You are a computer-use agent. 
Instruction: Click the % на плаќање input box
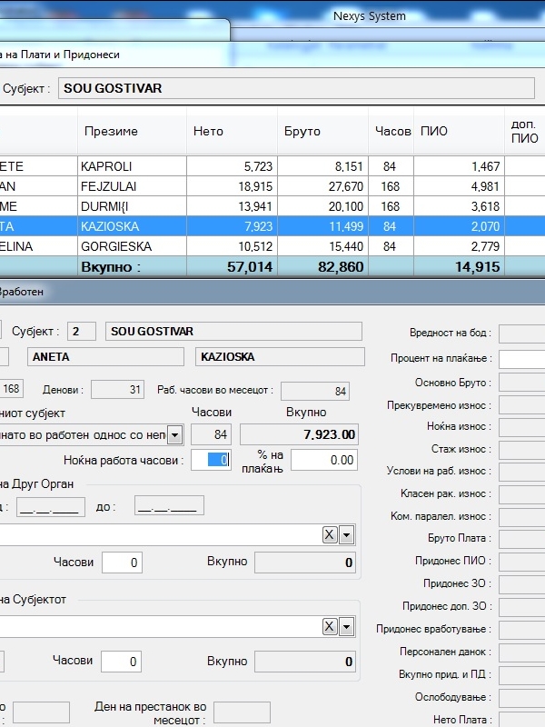(x=323, y=461)
